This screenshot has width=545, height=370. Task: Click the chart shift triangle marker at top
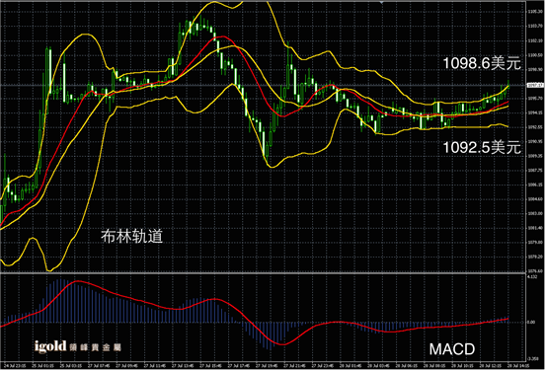pos(382,2)
